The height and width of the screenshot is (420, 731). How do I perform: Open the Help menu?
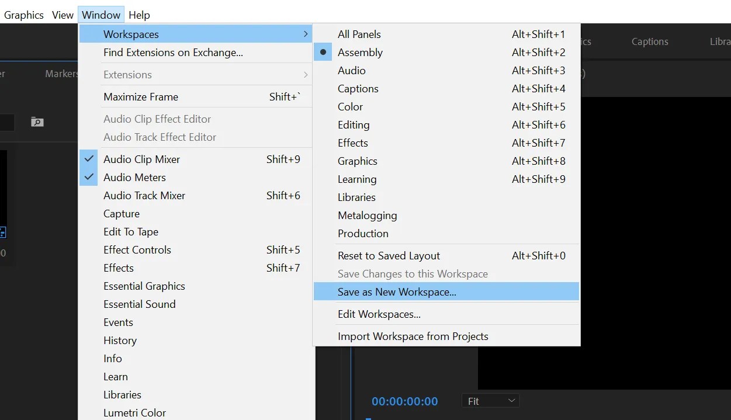pos(139,15)
